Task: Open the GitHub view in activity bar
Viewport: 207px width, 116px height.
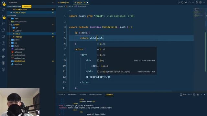Action: coord(4,63)
